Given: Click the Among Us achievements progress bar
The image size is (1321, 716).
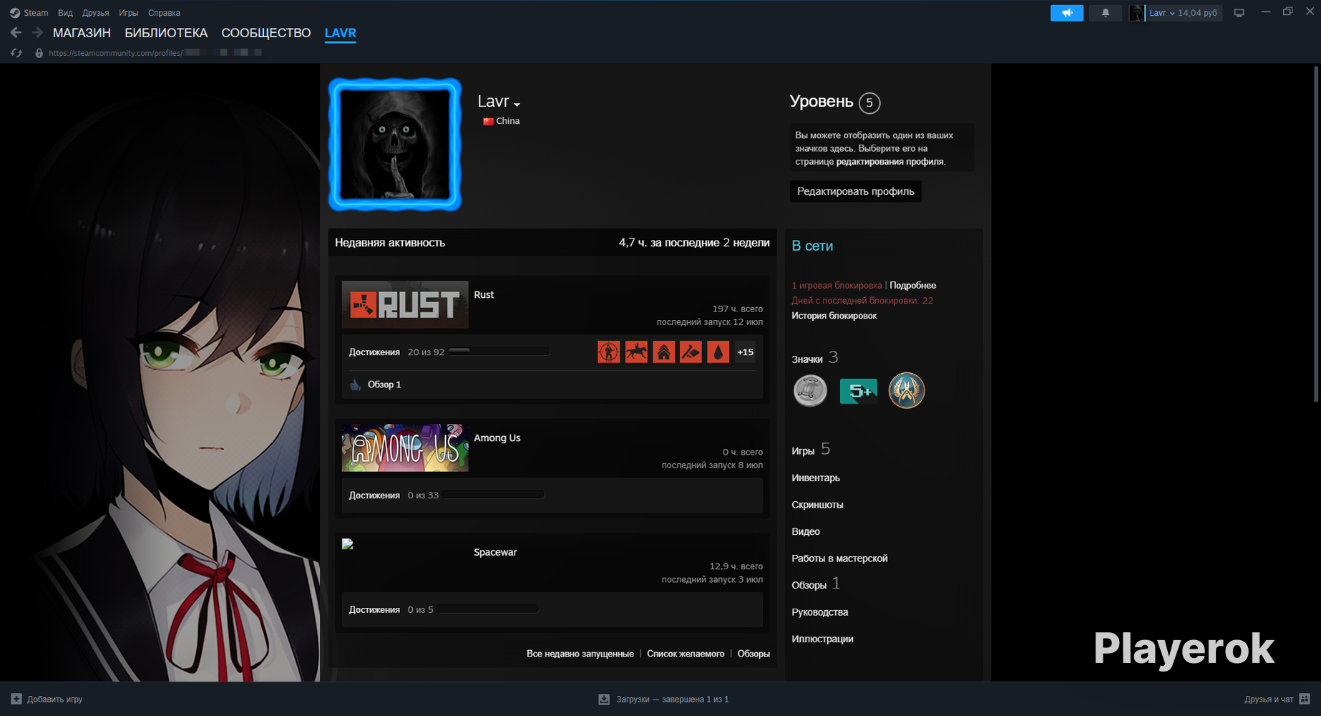Looking at the screenshot, I should click(493, 495).
